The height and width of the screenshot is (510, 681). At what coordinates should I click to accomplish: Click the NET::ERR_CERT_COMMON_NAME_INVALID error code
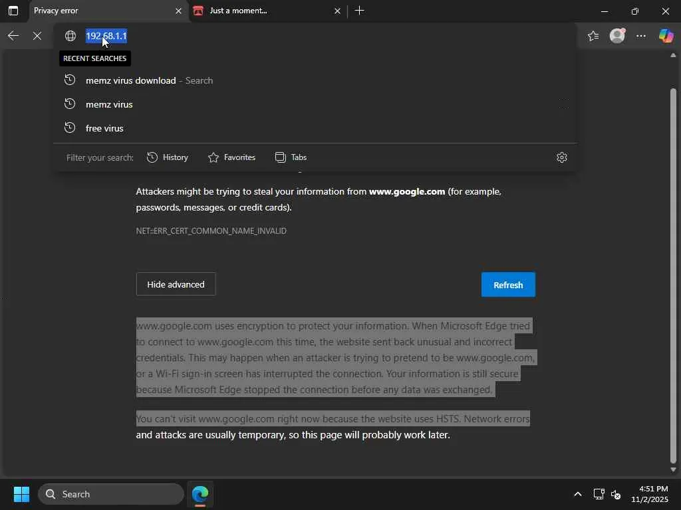click(x=211, y=230)
